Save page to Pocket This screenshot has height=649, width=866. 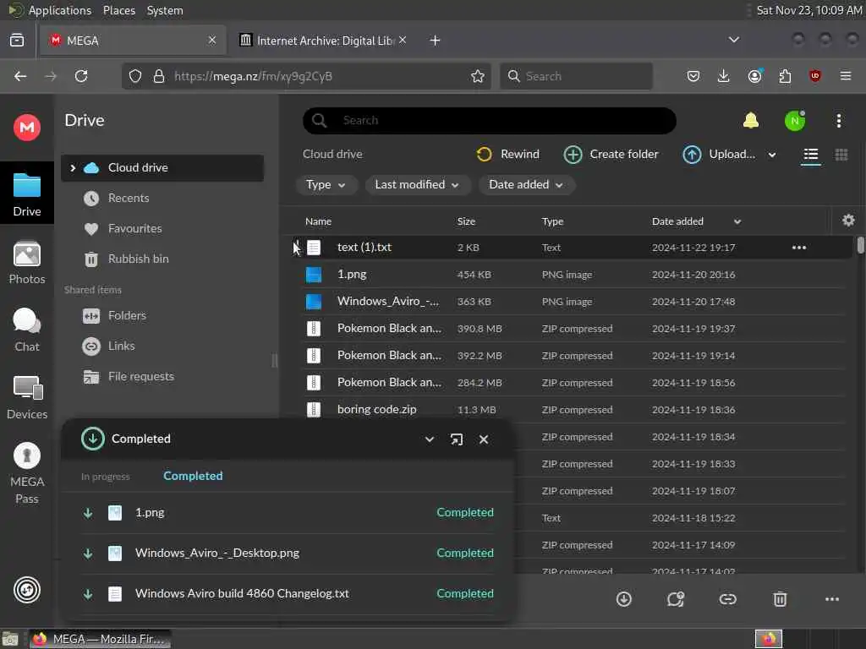coord(693,76)
